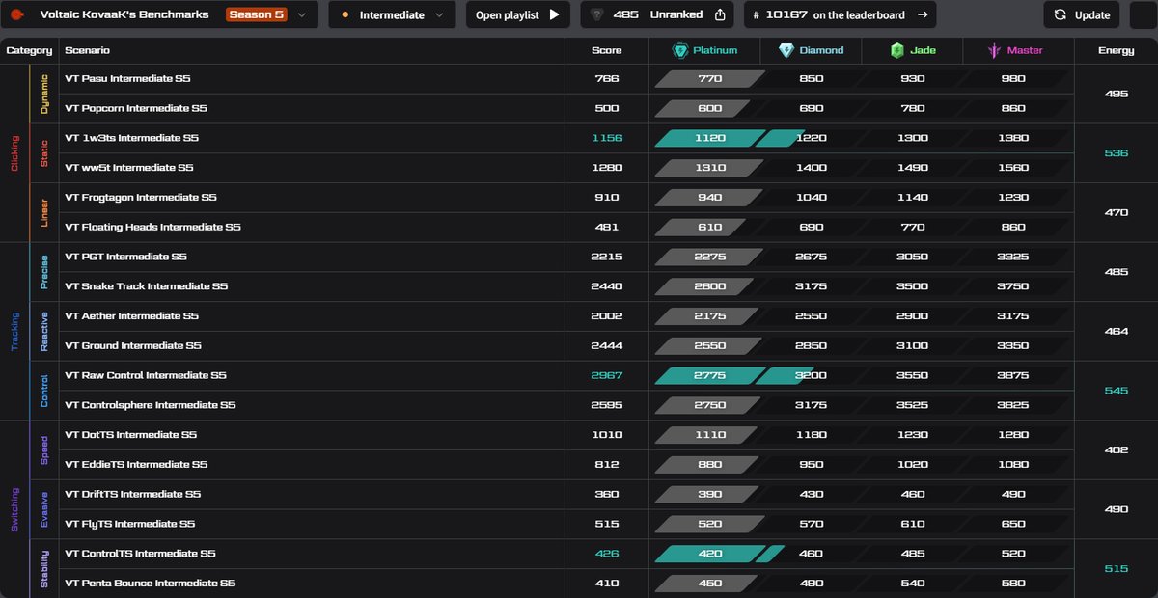Screen dimensions: 1158x598
Task: Click the Diamond rank icon in header
Action: 786,50
